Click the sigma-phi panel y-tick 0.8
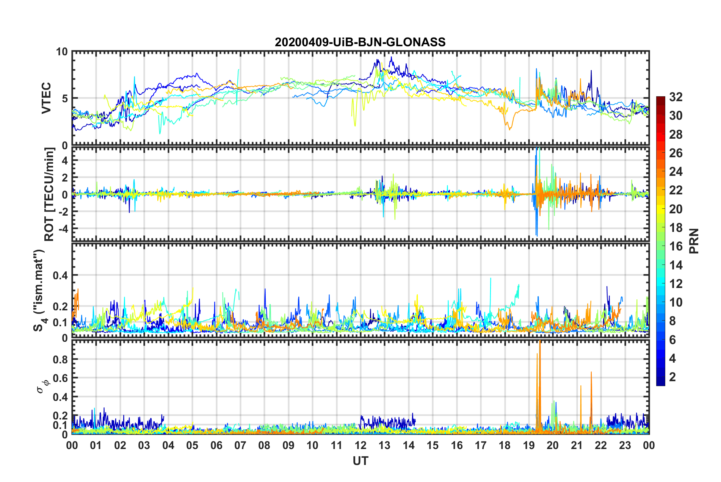Screen dimensions: 721x482 click(x=60, y=359)
